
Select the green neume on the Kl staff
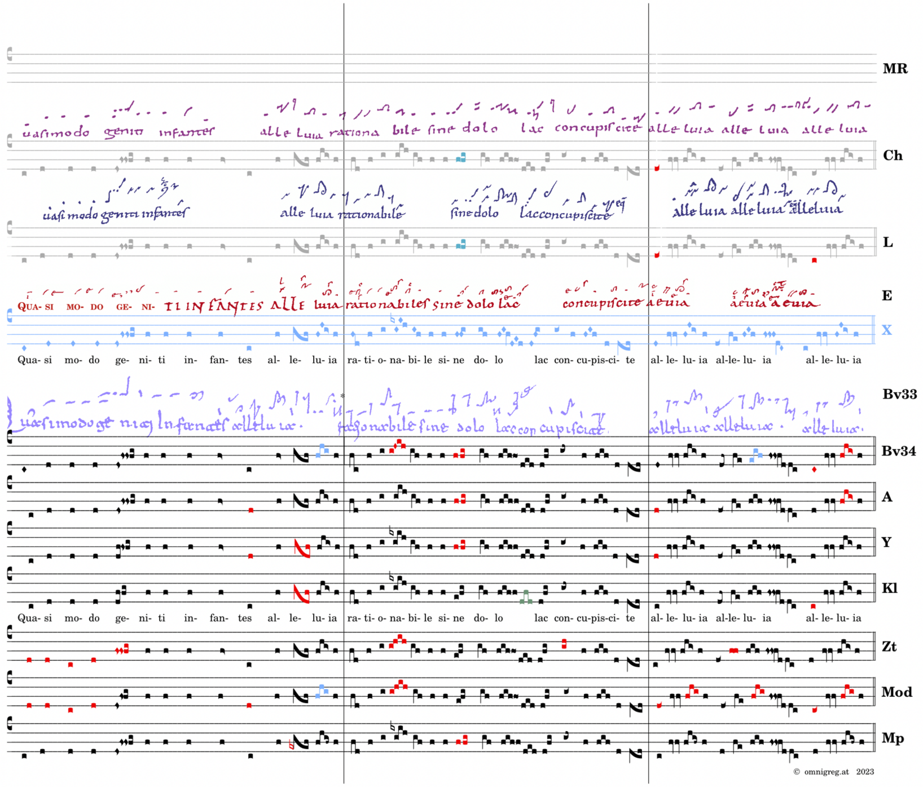pos(526,598)
